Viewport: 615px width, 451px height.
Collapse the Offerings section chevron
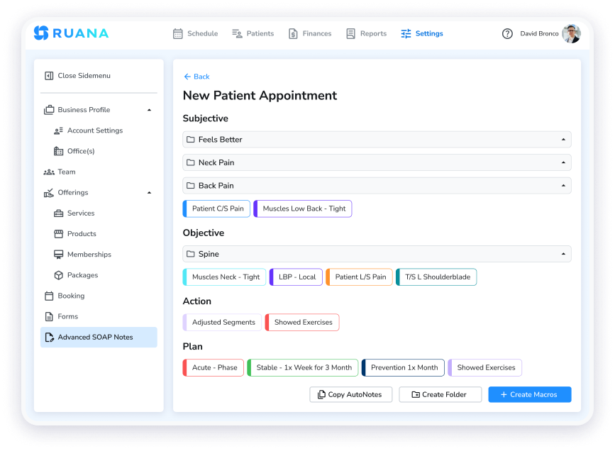click(x=149, y=192)
